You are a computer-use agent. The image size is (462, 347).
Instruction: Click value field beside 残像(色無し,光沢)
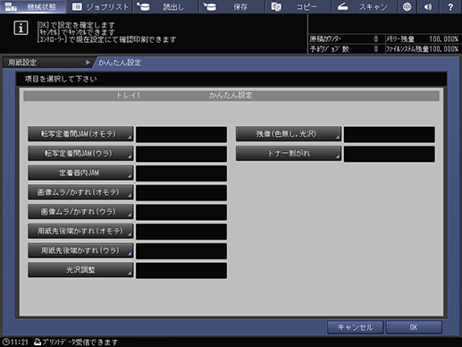coord(390,134)
